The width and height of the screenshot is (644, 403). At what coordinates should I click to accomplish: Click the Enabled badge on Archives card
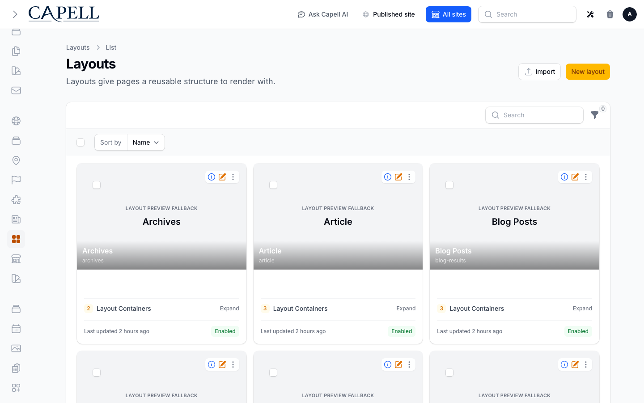[225, 331]
